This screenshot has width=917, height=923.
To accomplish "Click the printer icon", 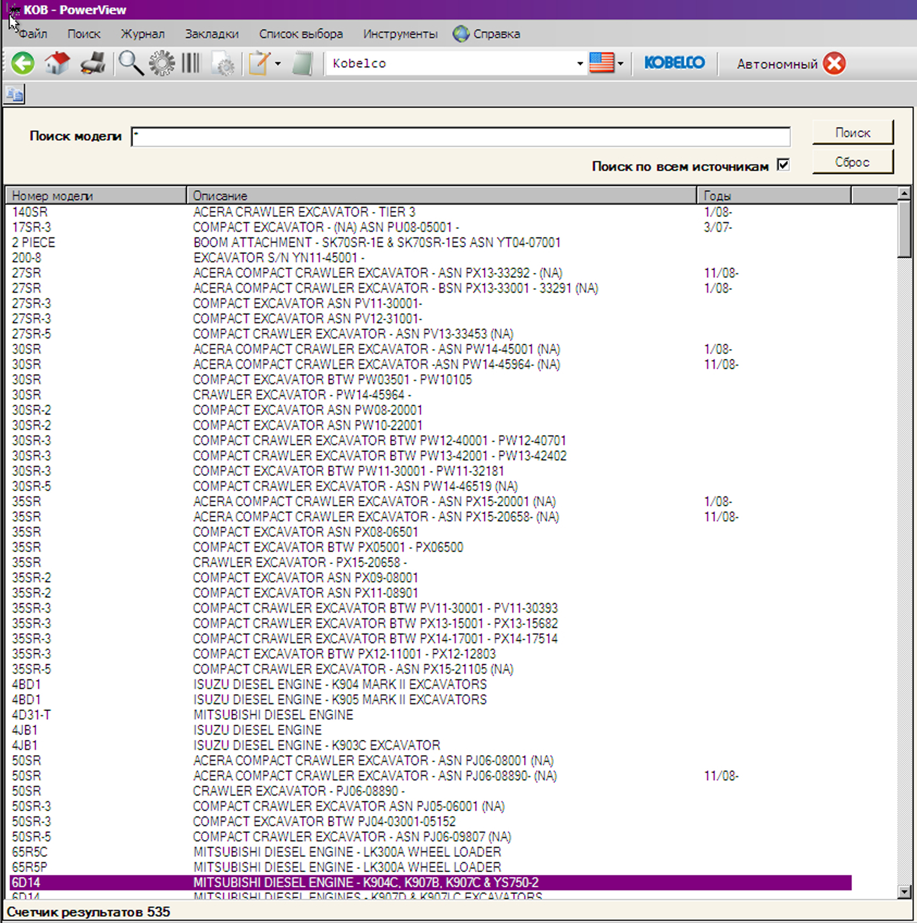I will click(x=93, y=63).
